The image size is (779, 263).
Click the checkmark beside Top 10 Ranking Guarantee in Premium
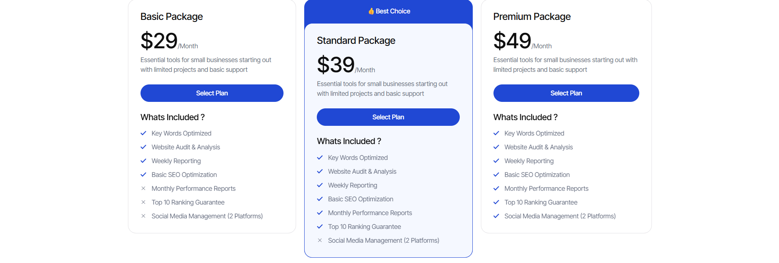tap(496, 202)
